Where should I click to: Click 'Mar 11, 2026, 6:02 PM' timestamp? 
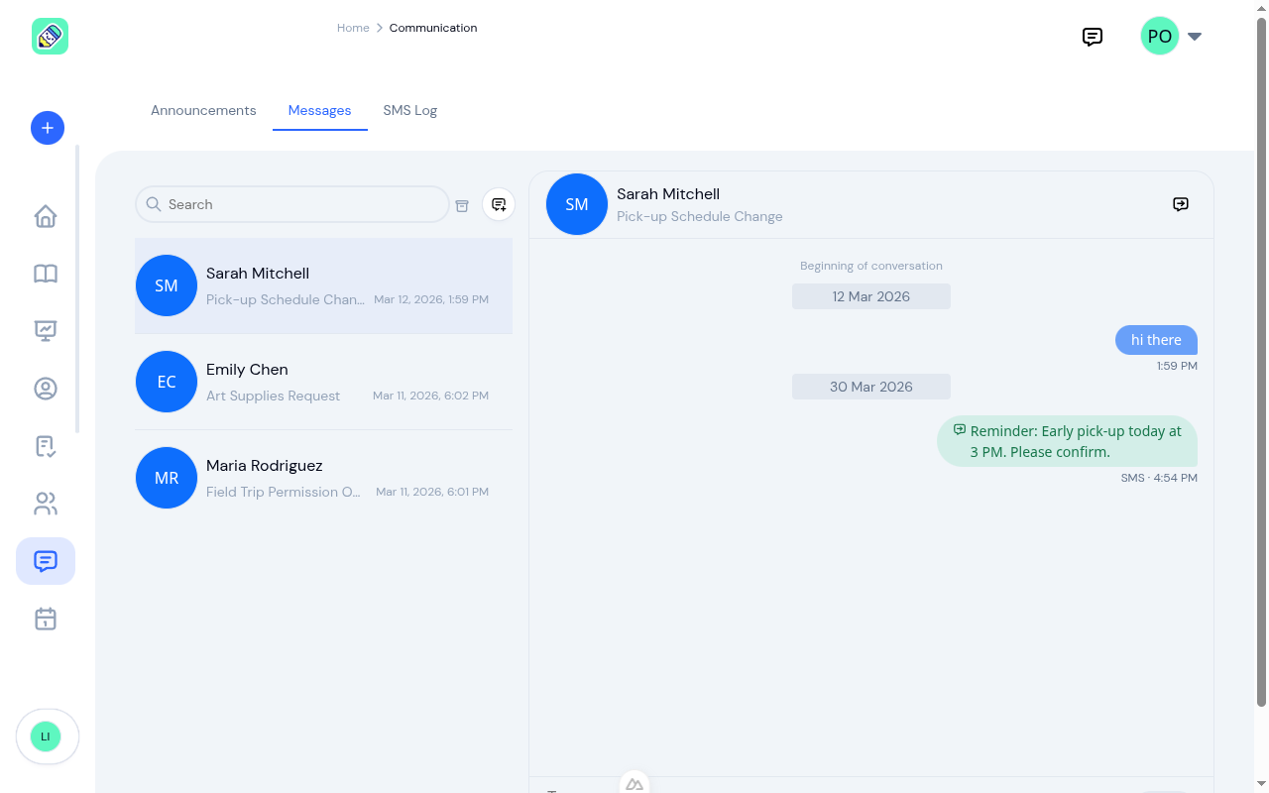(x=430, y=396)
